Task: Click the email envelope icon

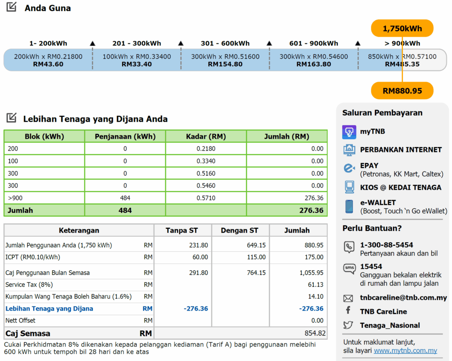Action: 348,298
